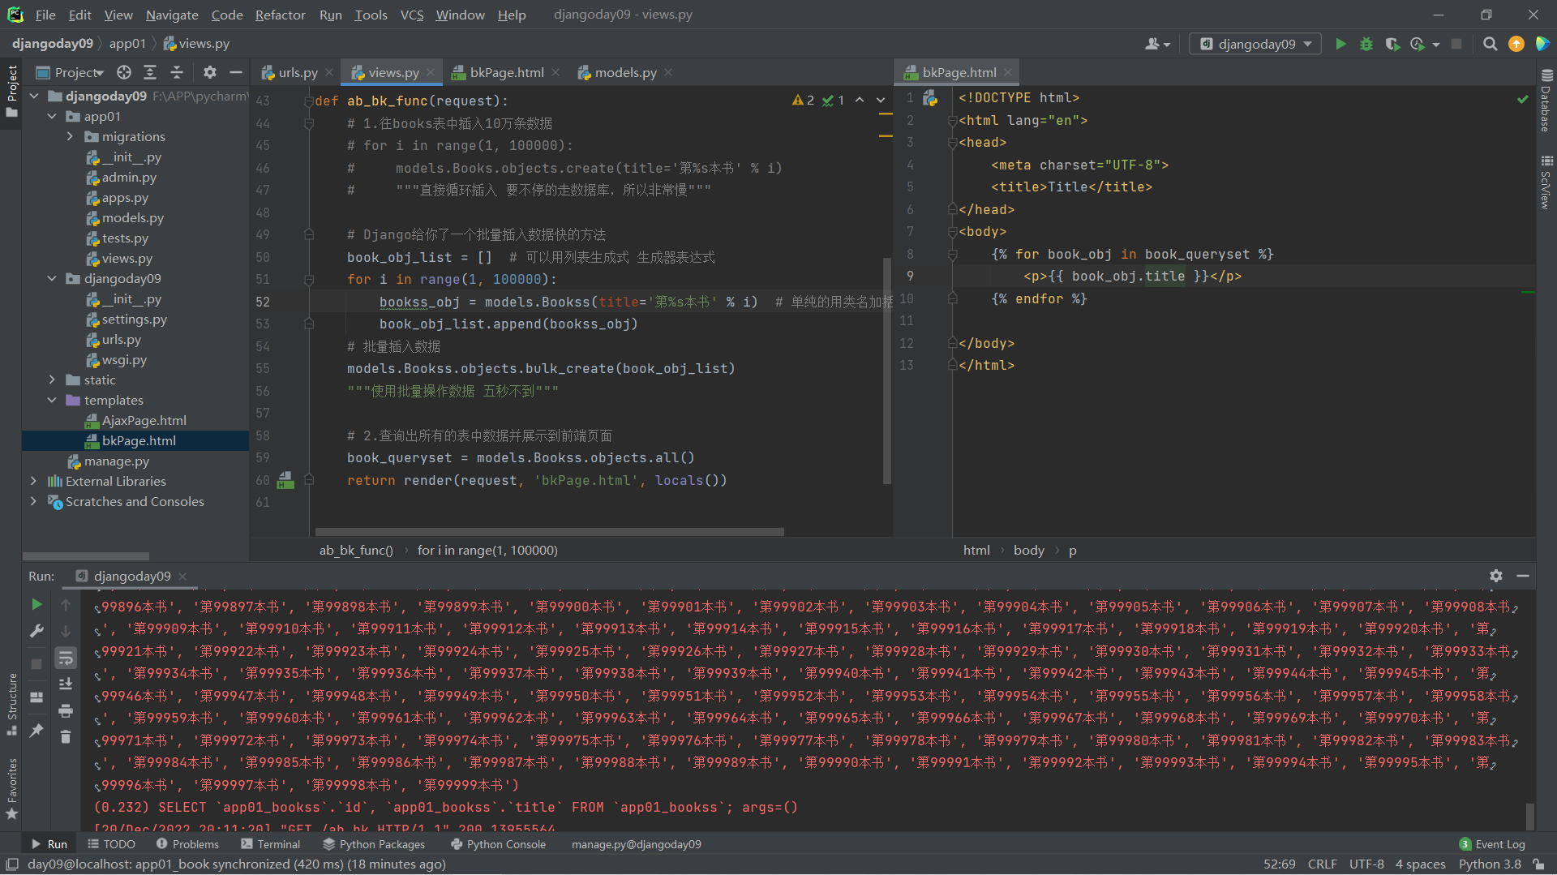This screenshot has width=1557, height=875.
Task: Open the Refactor menu
Action: 280,15
